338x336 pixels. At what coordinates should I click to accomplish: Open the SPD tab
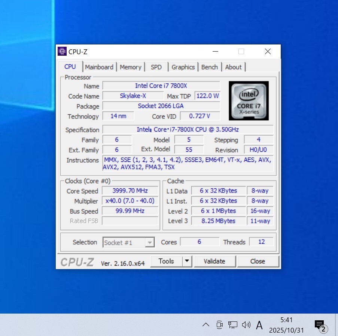coord(156,67)
